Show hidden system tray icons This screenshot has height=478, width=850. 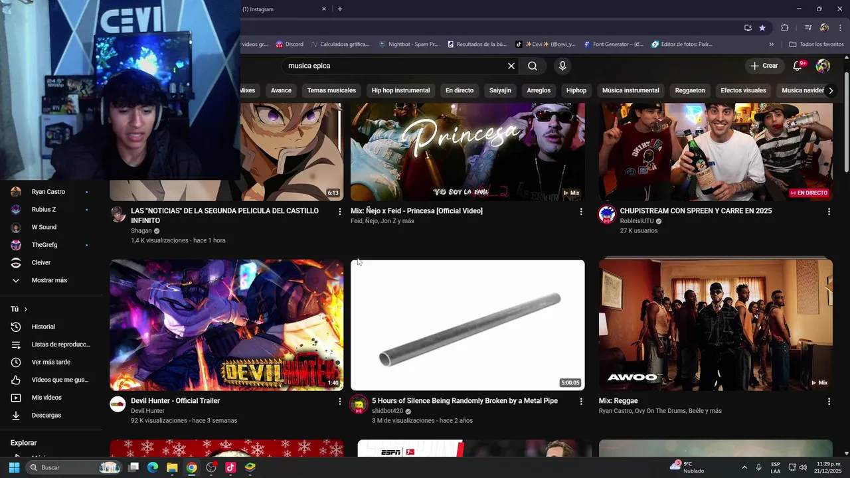click(744, 467)
